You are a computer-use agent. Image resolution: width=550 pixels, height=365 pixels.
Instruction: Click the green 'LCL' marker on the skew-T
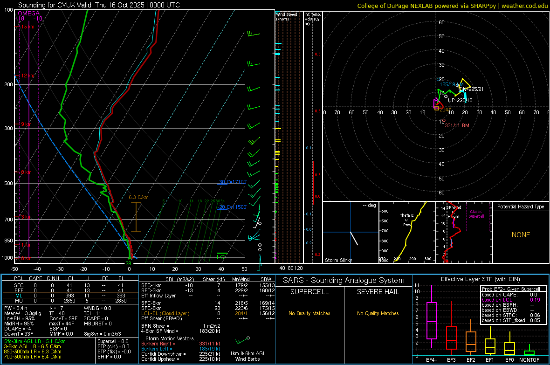click(x=222, y=257)
